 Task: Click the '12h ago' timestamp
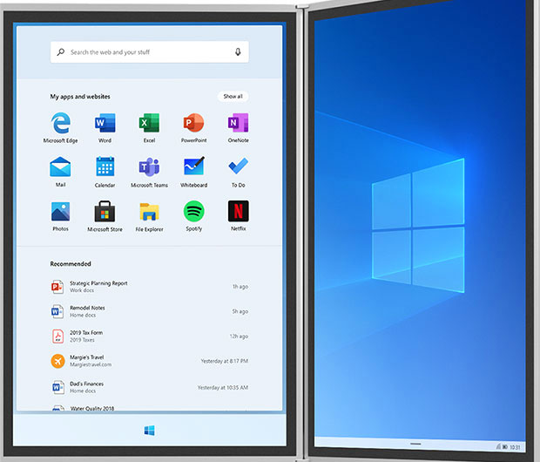click(239, 336)
